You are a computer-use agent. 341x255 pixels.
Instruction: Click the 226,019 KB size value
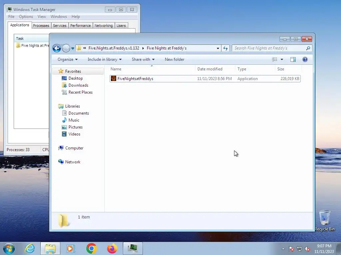tap(290, 79)
